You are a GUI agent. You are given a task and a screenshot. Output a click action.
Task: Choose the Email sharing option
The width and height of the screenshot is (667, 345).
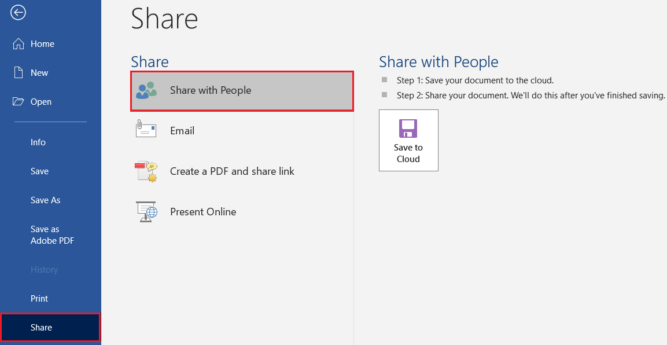[242, 131]
